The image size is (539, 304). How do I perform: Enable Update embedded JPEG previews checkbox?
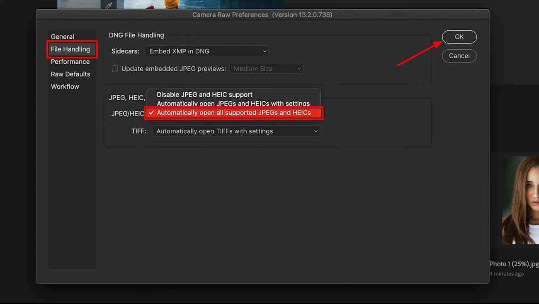pyautogui.click(x=115, y=69)
